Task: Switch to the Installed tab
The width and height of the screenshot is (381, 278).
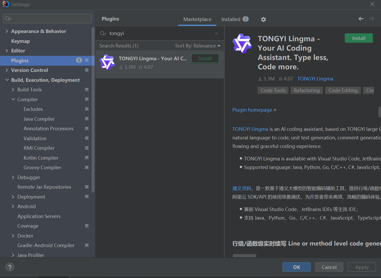Action: coord(235,19)
